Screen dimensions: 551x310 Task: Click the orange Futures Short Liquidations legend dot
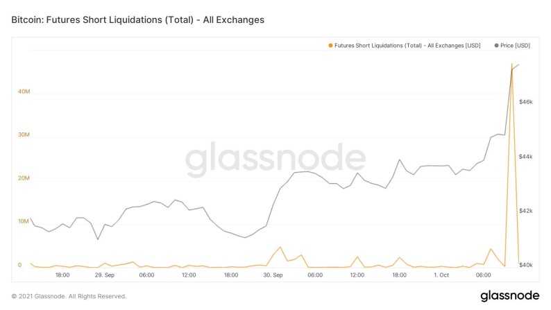[330, 46]
